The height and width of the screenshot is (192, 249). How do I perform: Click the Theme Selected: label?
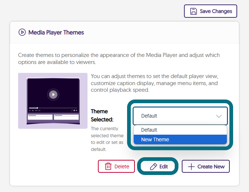pos(102,115)
